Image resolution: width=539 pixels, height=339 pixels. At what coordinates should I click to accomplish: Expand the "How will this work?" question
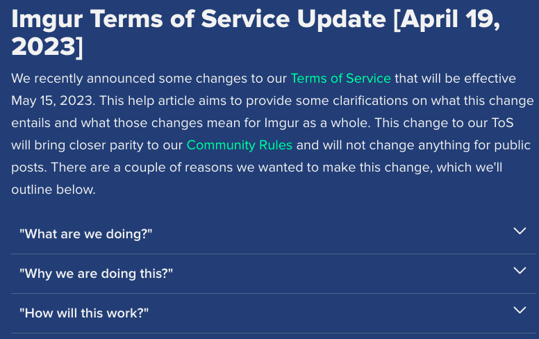point(84,313)
